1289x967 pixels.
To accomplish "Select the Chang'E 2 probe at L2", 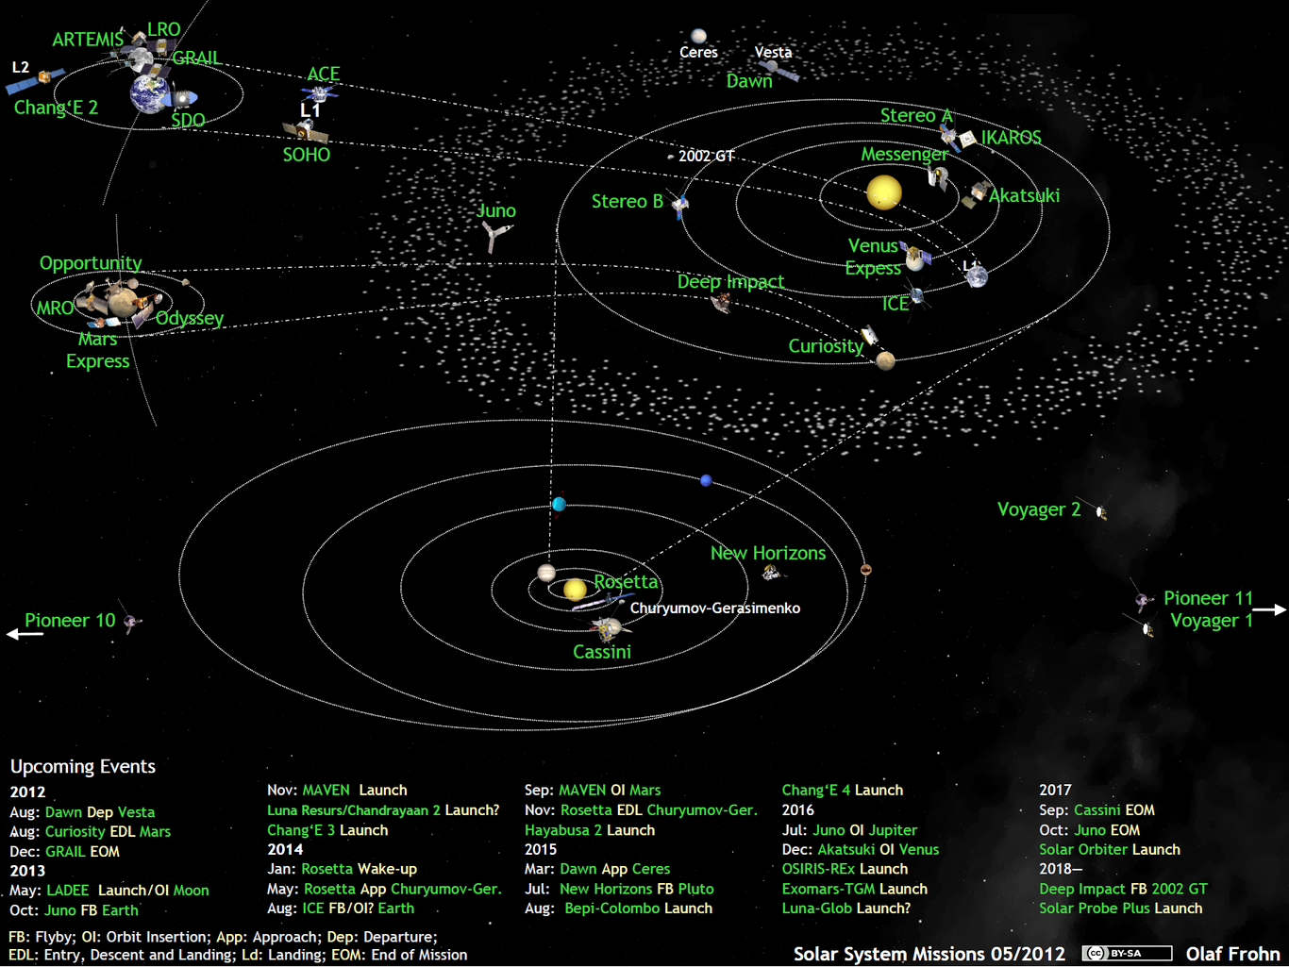I will 36,82.
